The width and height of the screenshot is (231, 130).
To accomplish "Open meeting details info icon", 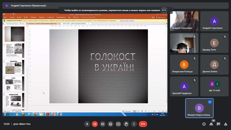I will [x=204, y=124].
